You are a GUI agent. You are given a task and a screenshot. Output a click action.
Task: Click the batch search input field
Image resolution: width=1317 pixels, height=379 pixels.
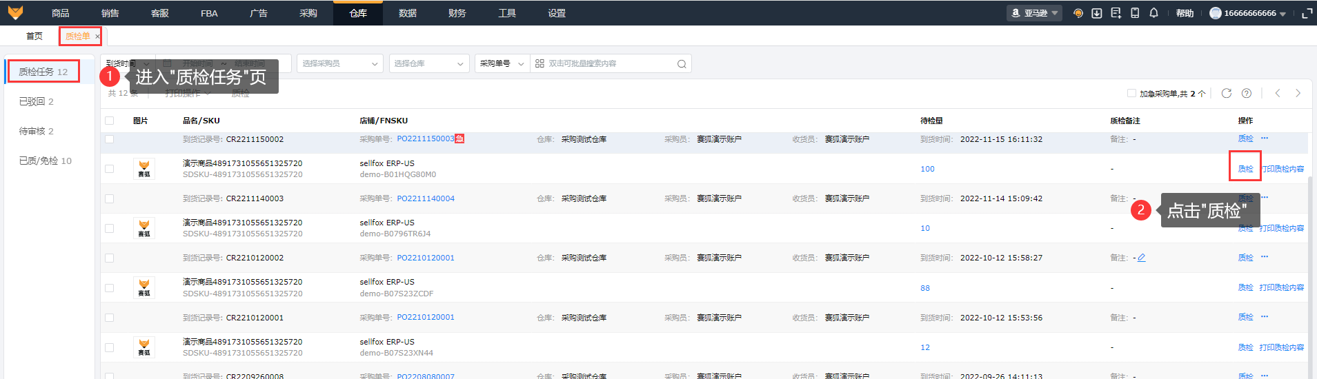[x=611, y=63]
